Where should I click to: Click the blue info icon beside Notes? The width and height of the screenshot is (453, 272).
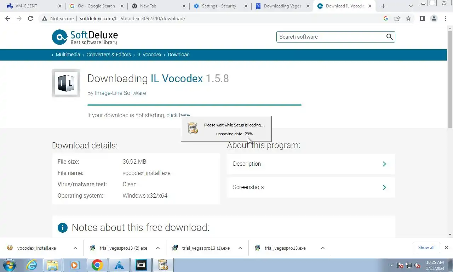[62, 227]
